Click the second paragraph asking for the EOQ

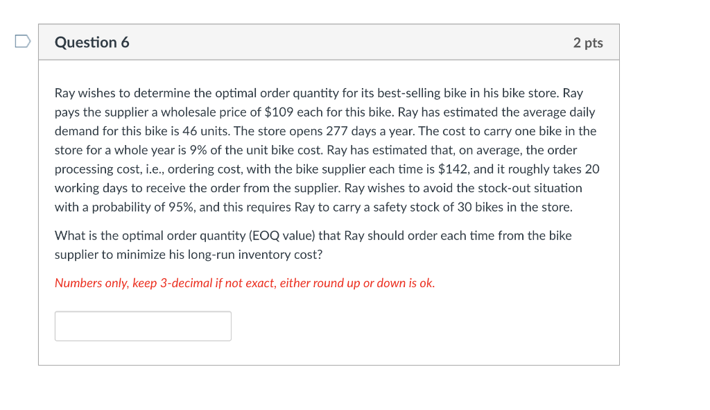[x=312, y=244]
